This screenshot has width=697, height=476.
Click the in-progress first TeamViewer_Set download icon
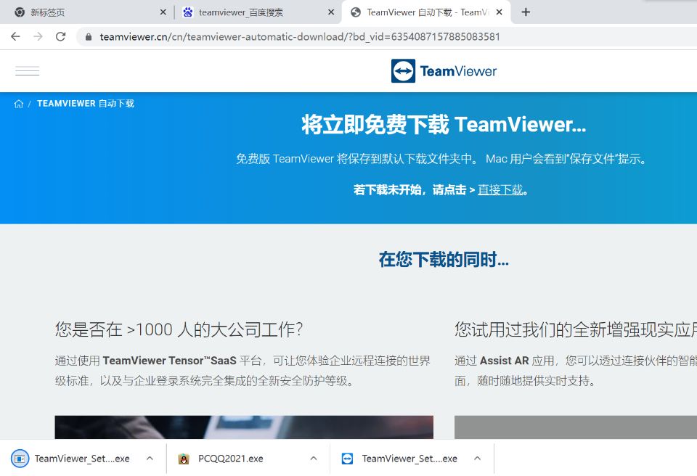(20, 459)
